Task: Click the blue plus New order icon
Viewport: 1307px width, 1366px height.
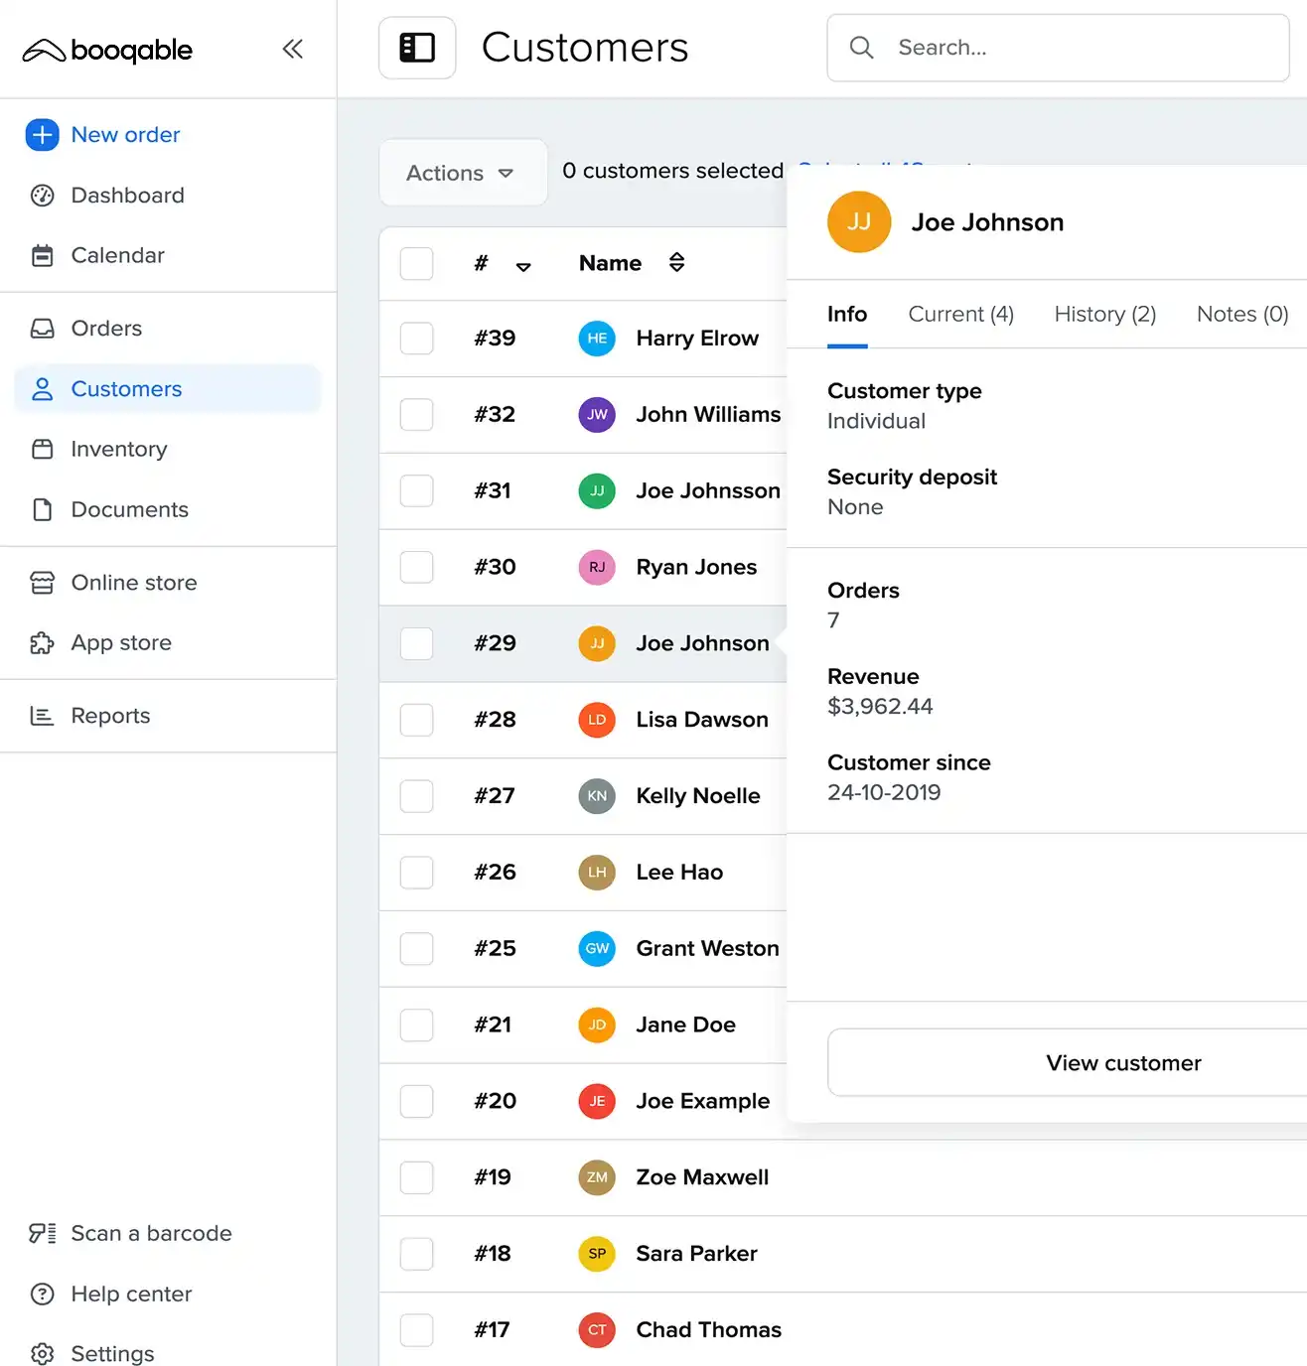Action: (x=42, y=135)
